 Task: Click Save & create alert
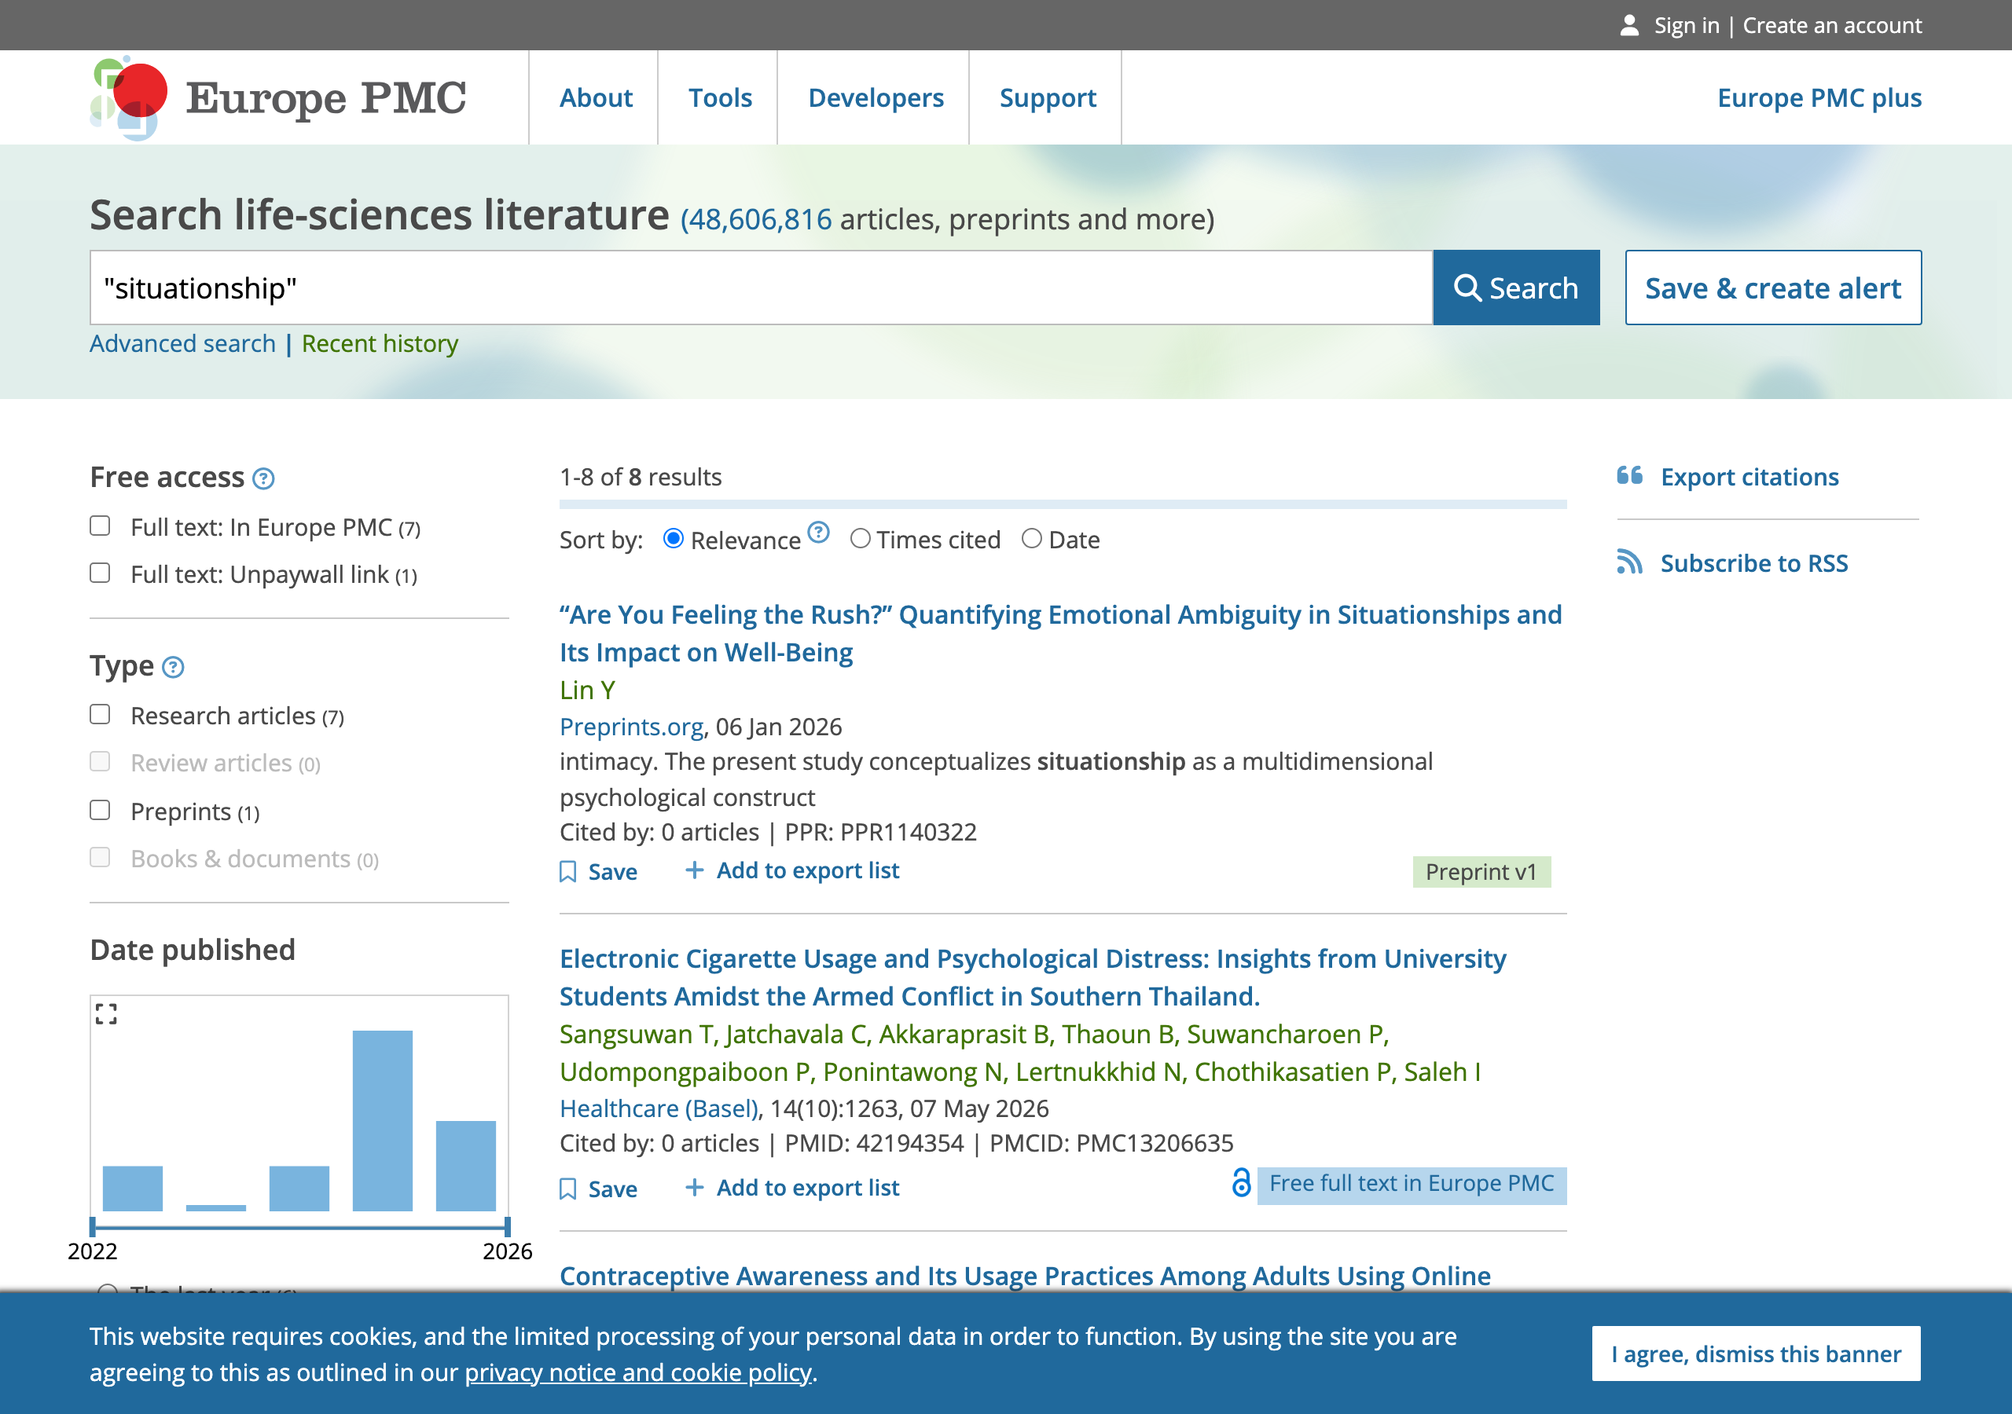tap(1773, 288)
